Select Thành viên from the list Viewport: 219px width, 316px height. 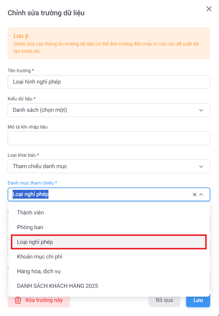pyautogui.click(x=31, y=212)
